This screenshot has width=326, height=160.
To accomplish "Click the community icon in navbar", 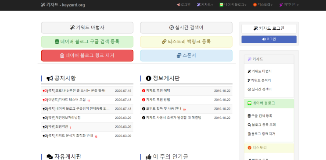I will click(281, 5).
